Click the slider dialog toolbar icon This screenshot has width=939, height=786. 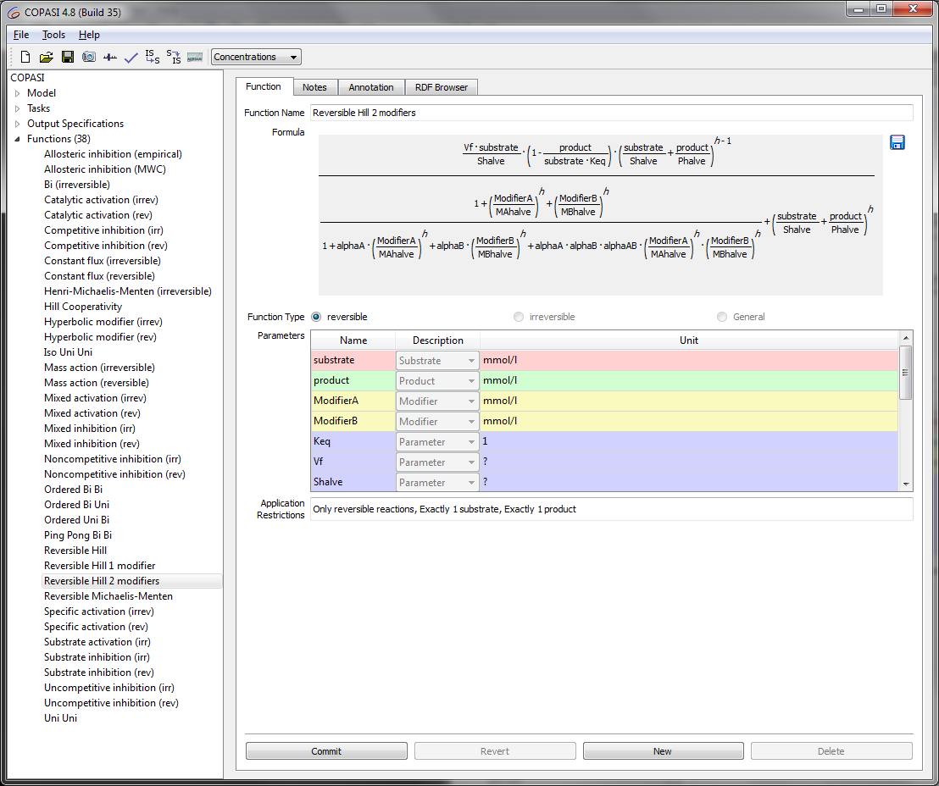(x=110, y=58)
